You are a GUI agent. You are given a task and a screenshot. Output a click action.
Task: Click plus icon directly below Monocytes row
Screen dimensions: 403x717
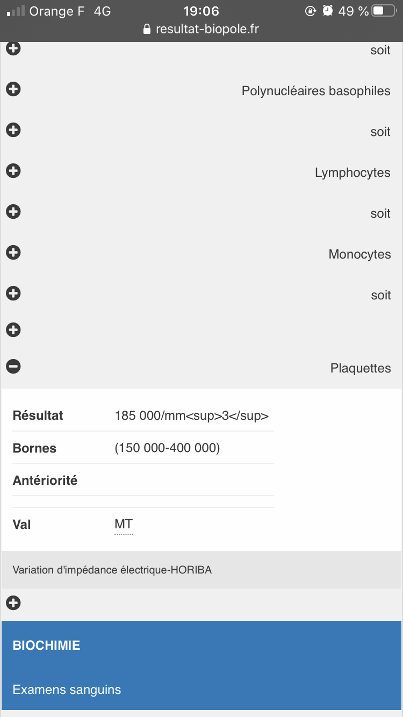13,293
